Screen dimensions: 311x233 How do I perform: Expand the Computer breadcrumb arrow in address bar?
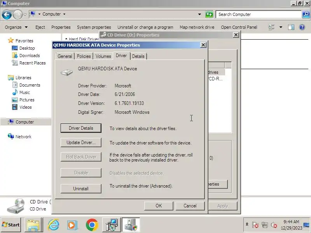coord(64,14)
